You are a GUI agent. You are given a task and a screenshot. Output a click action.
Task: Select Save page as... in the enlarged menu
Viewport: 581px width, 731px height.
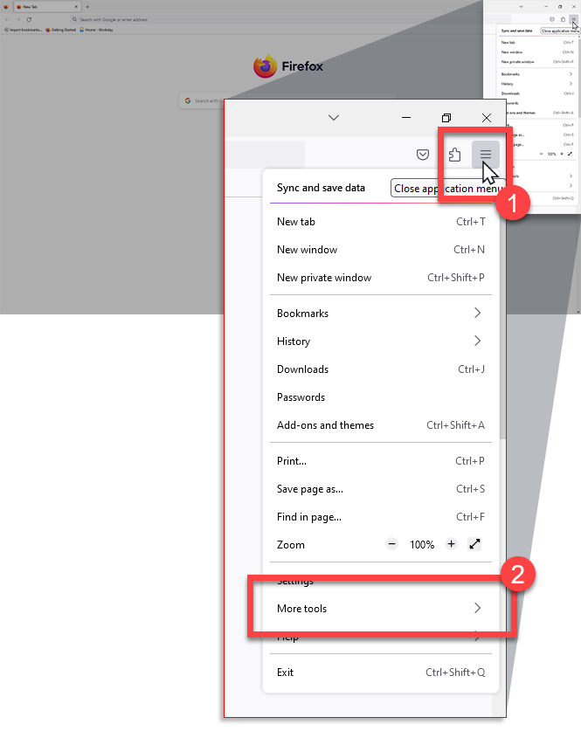click(381, 489)
